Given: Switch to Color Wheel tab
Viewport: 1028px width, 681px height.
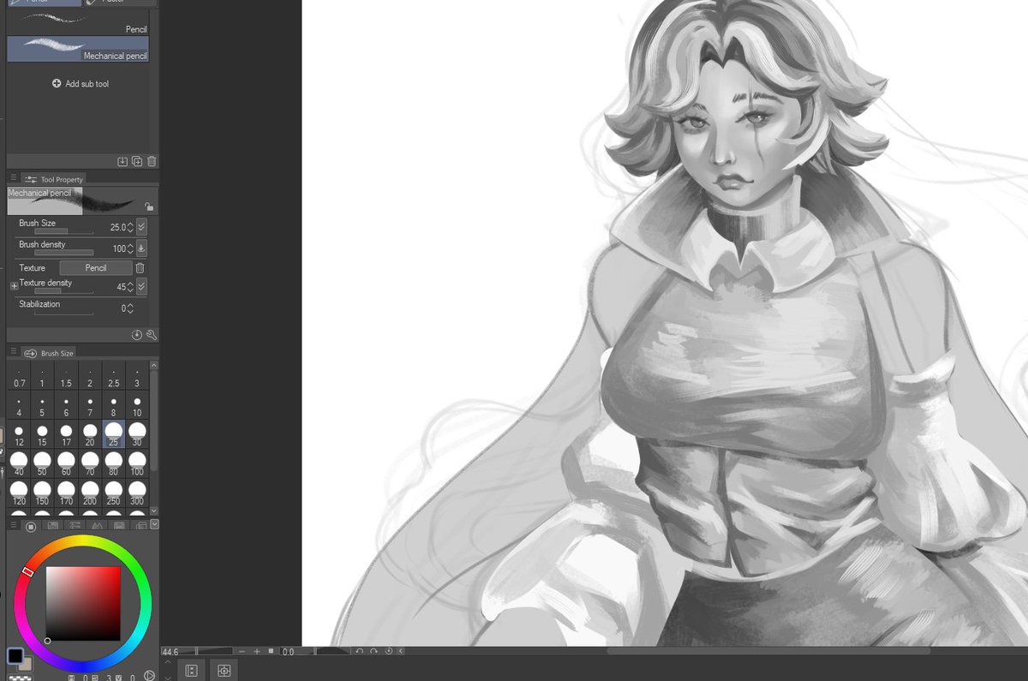Looking at the screenshot, I should coord(31,526).
